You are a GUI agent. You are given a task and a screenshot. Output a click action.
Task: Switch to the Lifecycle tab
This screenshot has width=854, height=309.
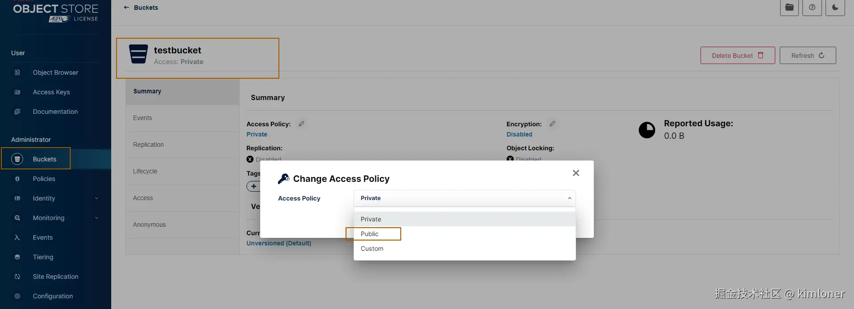(145, 171)
